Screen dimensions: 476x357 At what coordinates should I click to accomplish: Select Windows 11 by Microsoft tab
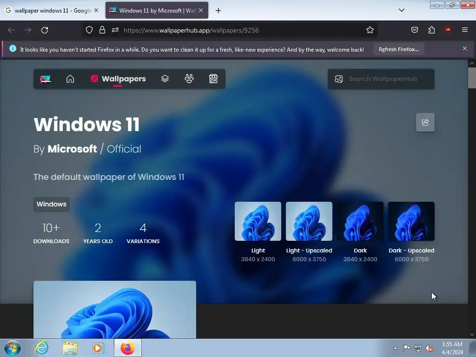pyautogui.click(x=157, y=11)
